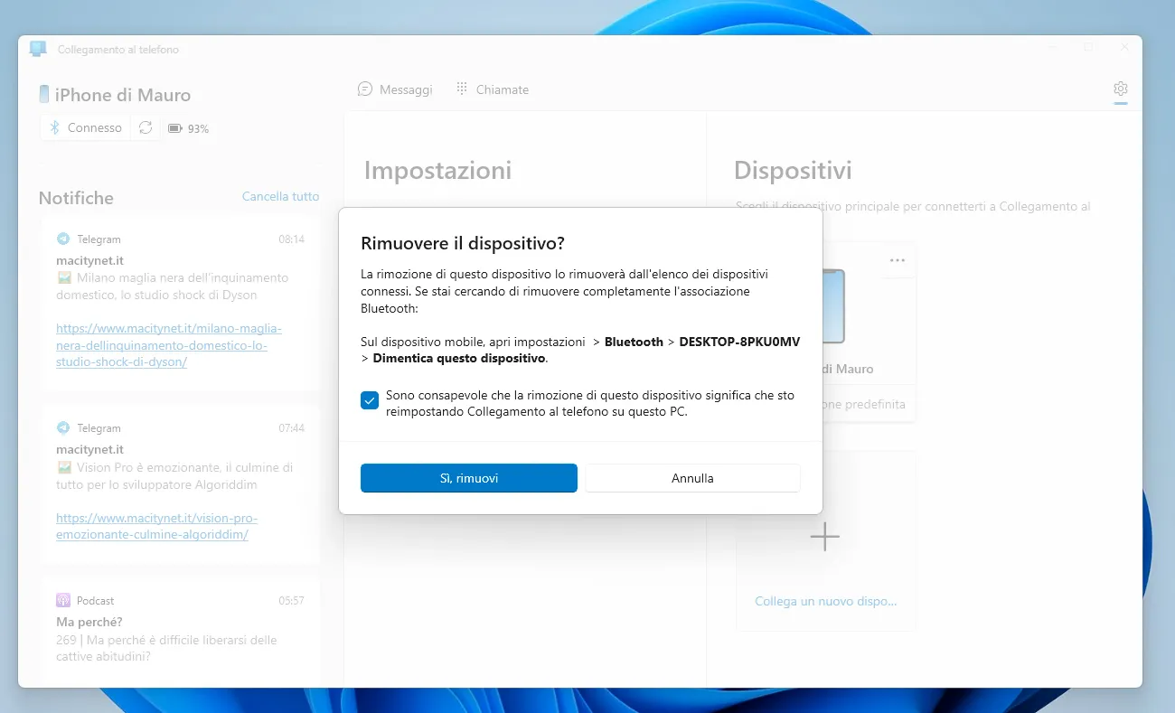Viewport: 1175px width, 713px height.
Task: Open the macitynet Vision Pro article link
Action: 156,525
